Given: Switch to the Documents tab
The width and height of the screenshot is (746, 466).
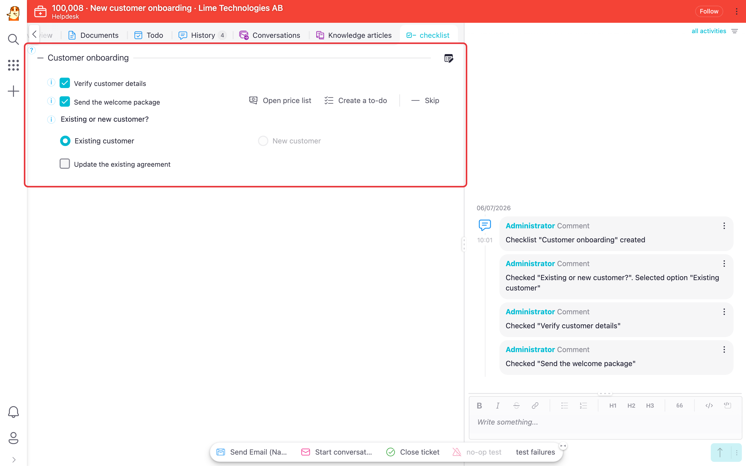Looking at the screenshot, I should pyautogui.click(x=93, y=35).
